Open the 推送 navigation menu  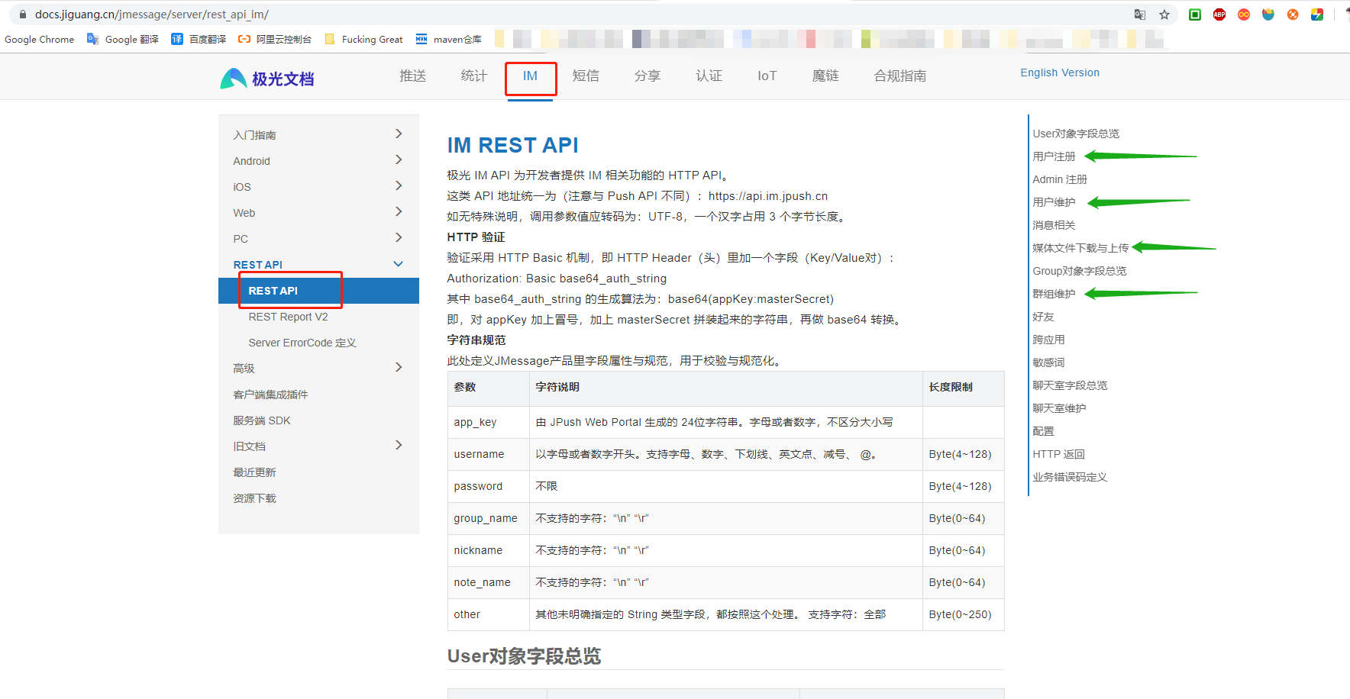click(412, 76)
